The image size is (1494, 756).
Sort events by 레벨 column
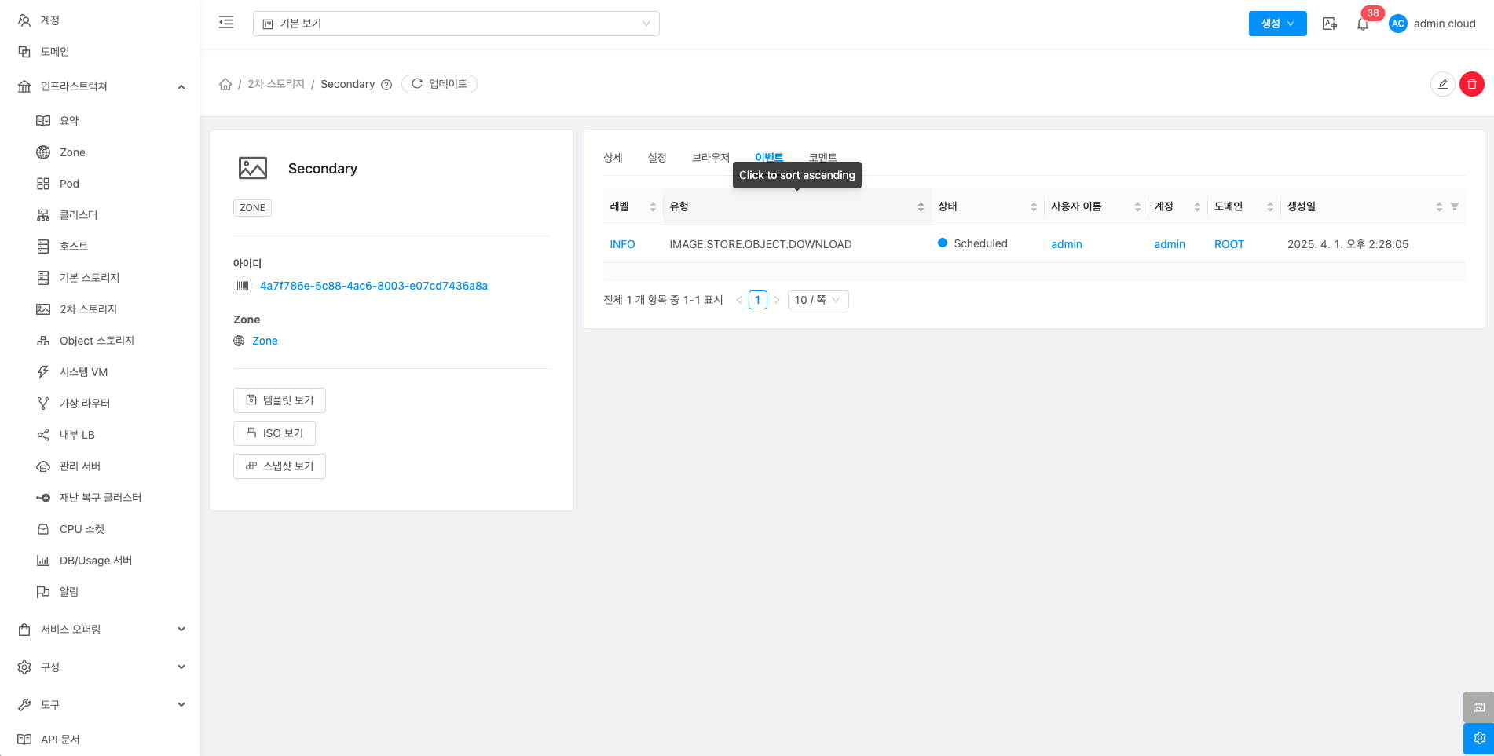(x=632, y=206)
